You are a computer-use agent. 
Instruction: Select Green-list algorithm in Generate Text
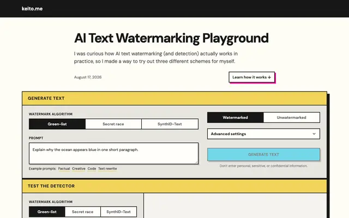tap(57, 124)
